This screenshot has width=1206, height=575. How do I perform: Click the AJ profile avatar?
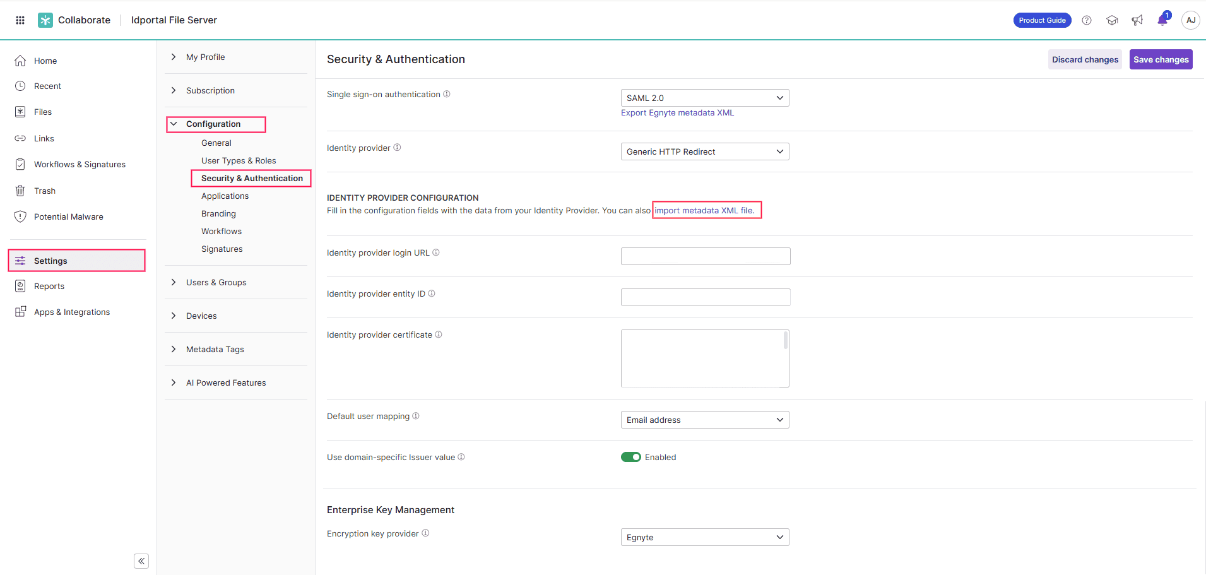click(x=1190, y=20)
